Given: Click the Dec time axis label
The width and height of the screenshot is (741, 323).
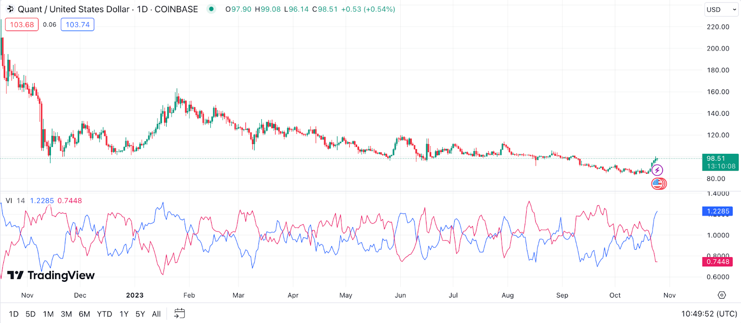Looking at the screenshot, I should pos(80,295).
